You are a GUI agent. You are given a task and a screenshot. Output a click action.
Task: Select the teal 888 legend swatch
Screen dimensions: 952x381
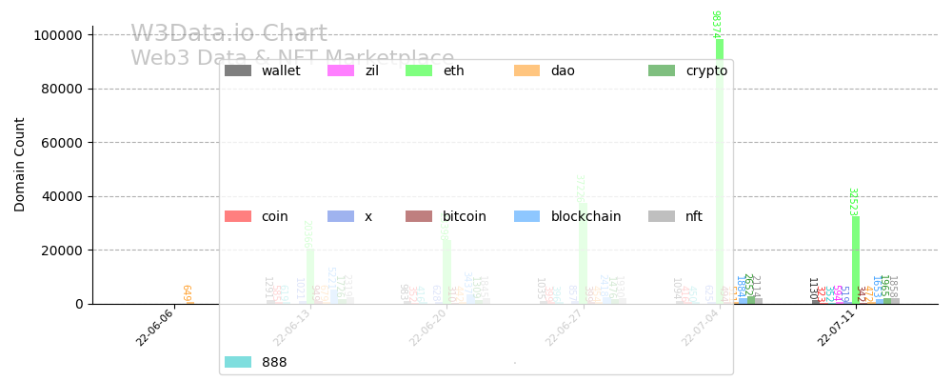tap(238, 362)
